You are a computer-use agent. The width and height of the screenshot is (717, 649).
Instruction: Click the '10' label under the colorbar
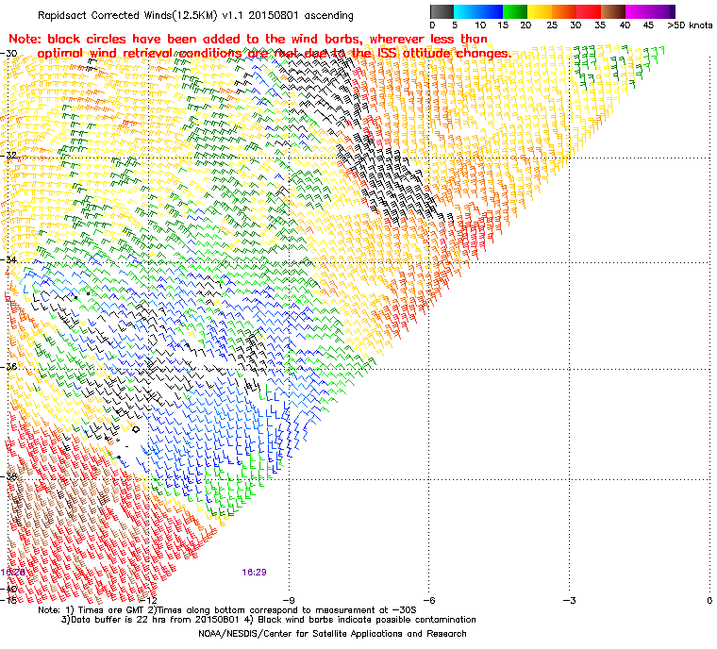tap(480, 25)
